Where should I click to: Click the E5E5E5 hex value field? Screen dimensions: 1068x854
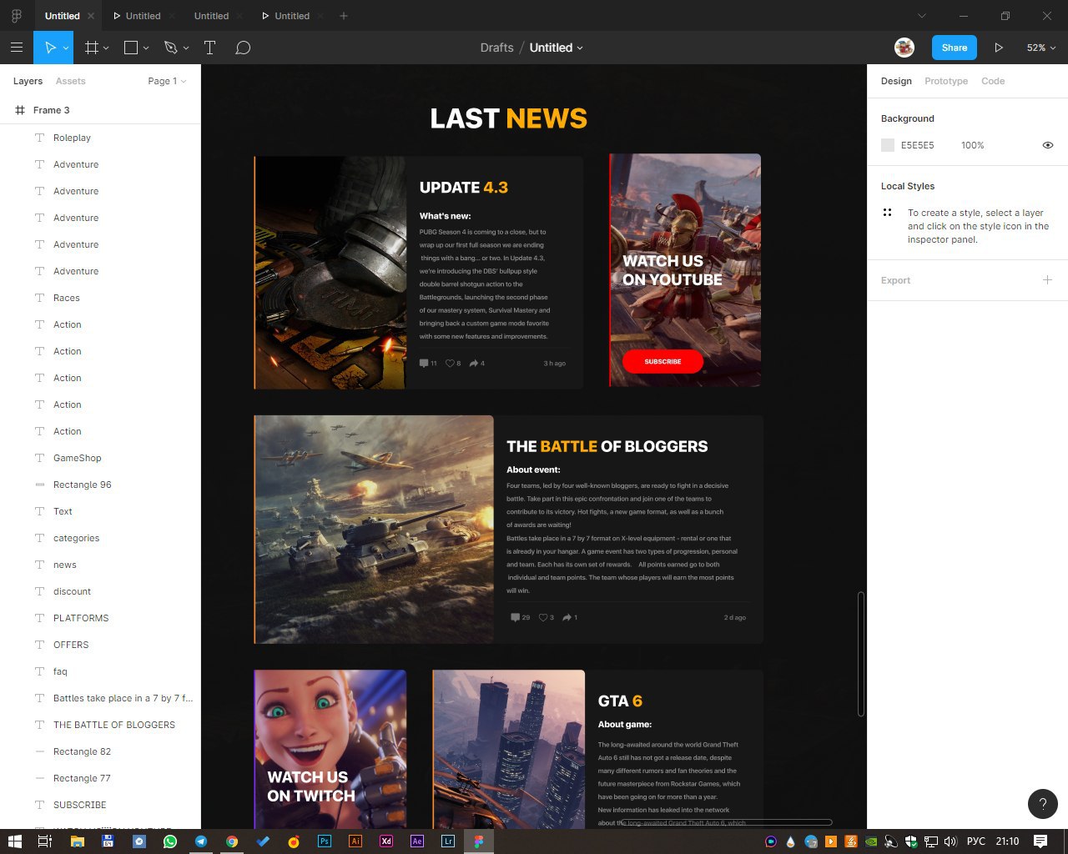tap(917, 145)
